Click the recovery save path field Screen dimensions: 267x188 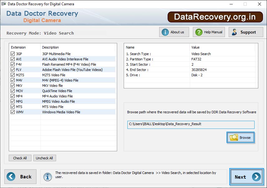[191, 125]
